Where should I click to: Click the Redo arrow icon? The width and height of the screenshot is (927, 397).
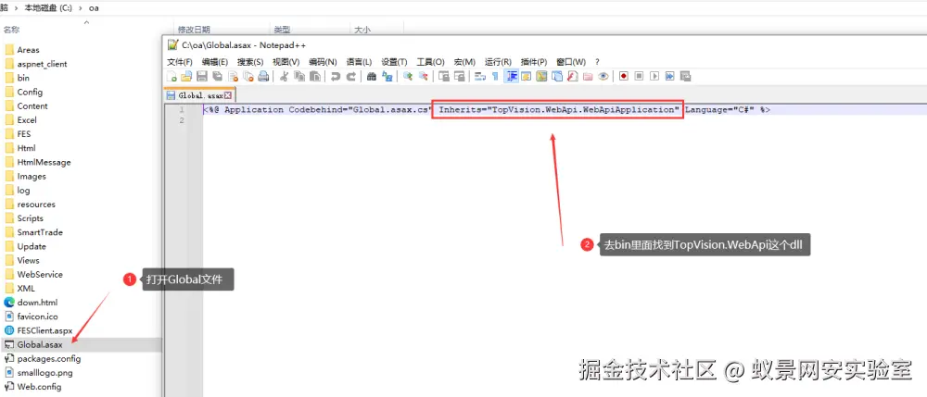click(x=350, y=76)
